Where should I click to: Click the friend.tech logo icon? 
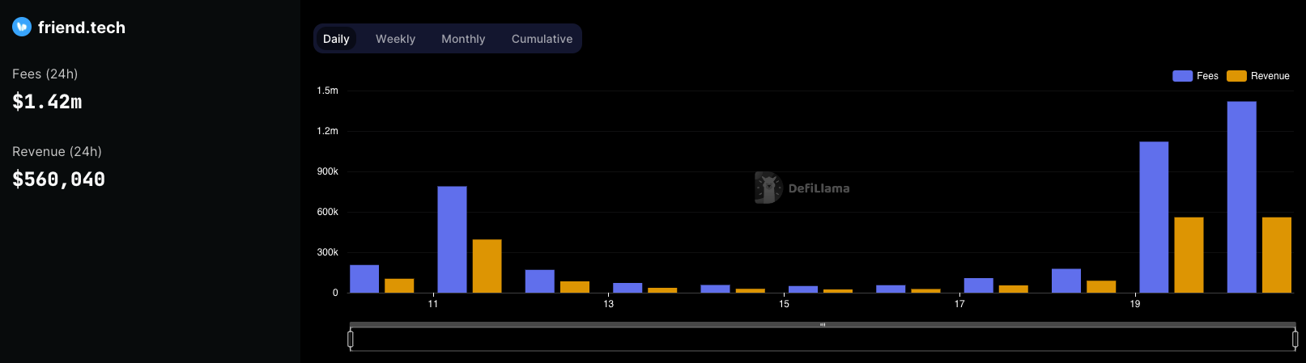coord(22,27)
